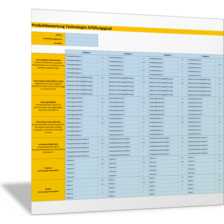Select the Technologische Machbarkeit category cell
Viewport: 224px width, 224px height.
(x=48, y=64)
